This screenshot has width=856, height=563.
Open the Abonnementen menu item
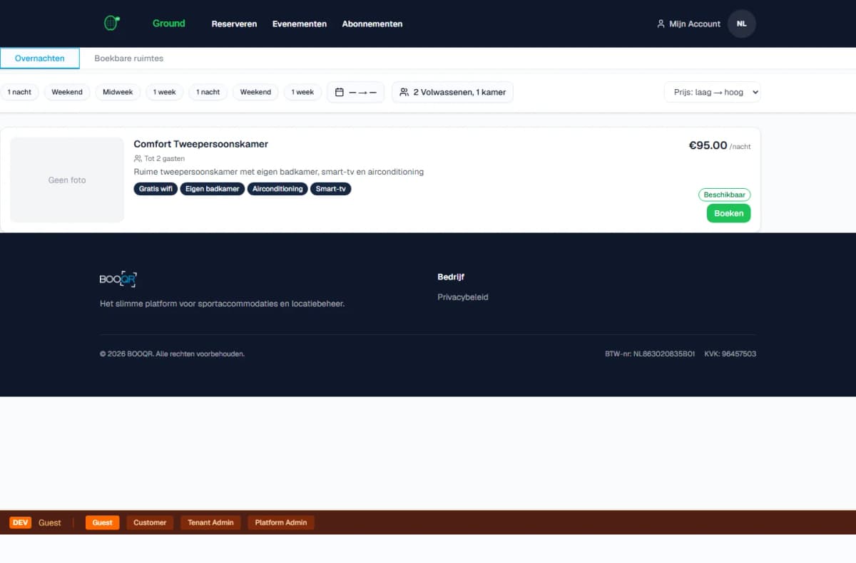click(372, 24)
